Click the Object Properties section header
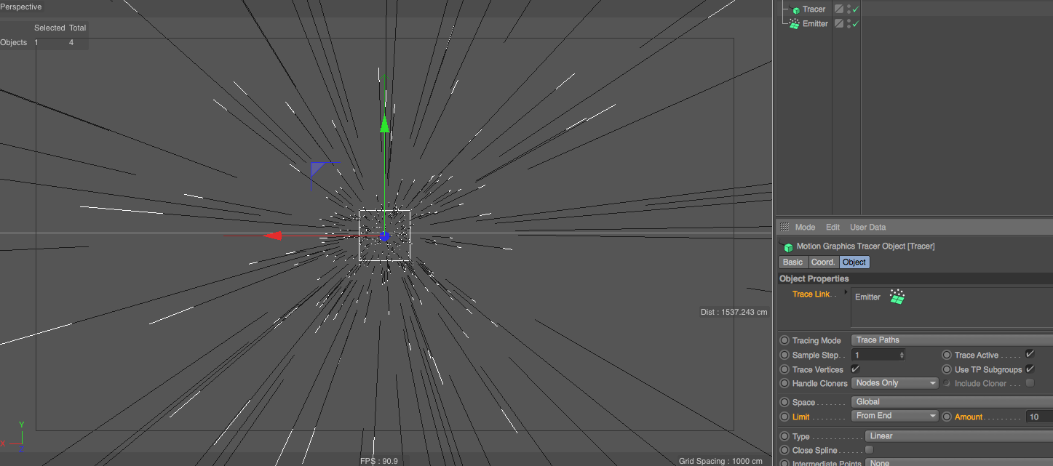Viewport: 1053px width, 466px height. pos(915,278)
